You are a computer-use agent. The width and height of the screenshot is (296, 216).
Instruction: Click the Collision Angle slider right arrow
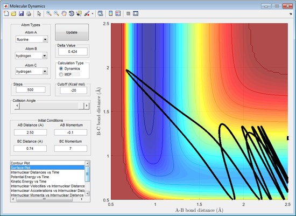click(87, 106)
